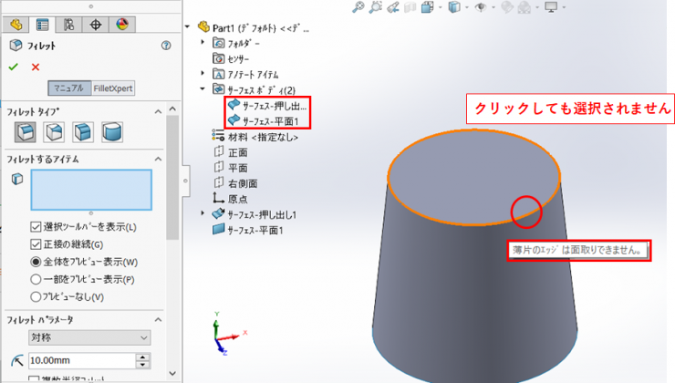Open the ConfigurationManager tab
Screen dimensions: 675x383
pos(69,25)
